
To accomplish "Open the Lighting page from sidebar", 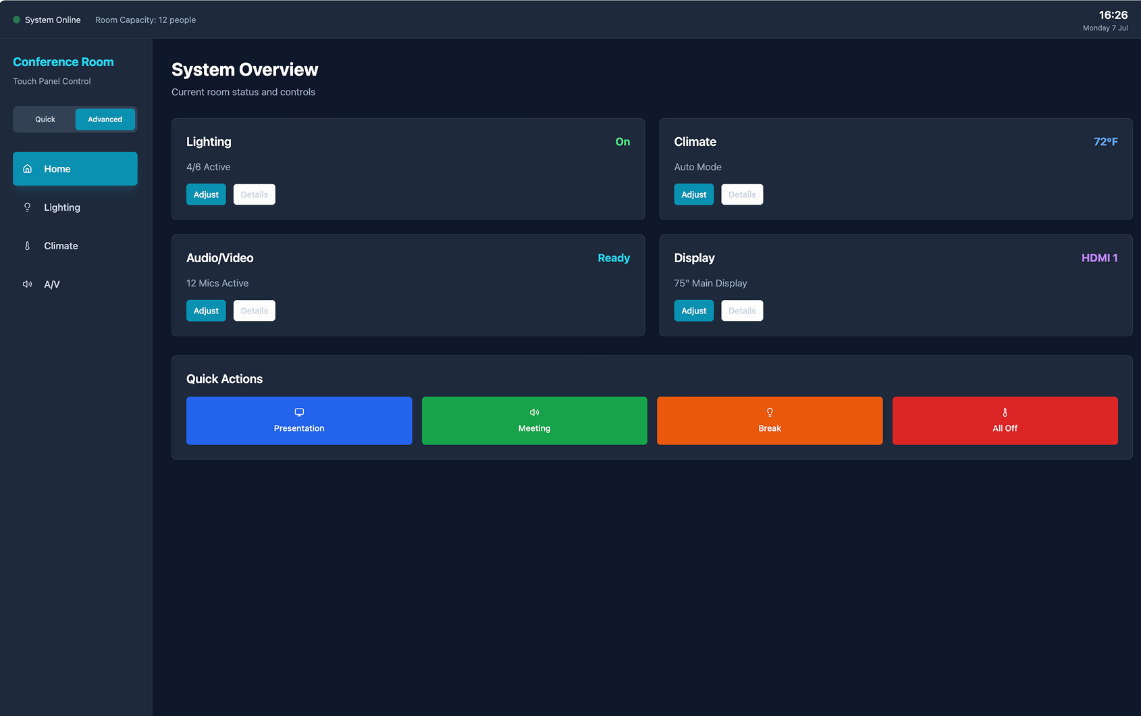I will [75, 207].
